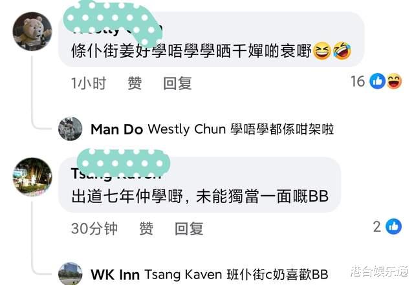The image size is (414, 285).
Task: Click the Tsang Kaven mention in reply
Action: click(183, 275)
